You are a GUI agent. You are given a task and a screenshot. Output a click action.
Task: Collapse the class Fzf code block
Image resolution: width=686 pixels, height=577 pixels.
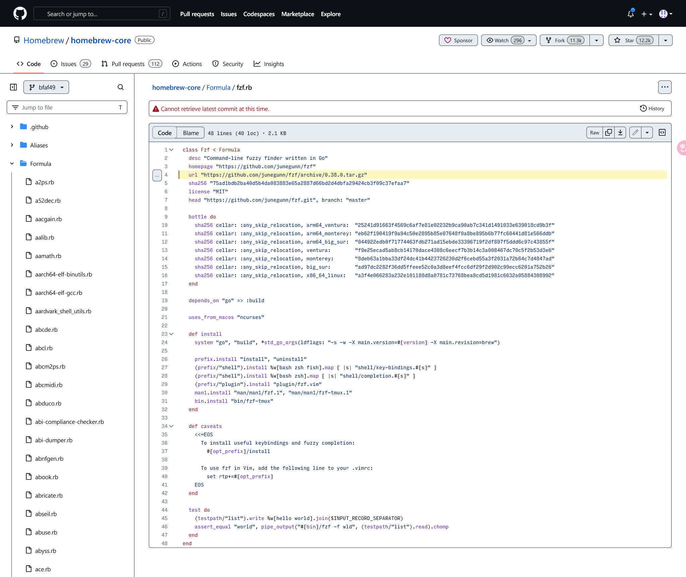(x=172, y=150)
